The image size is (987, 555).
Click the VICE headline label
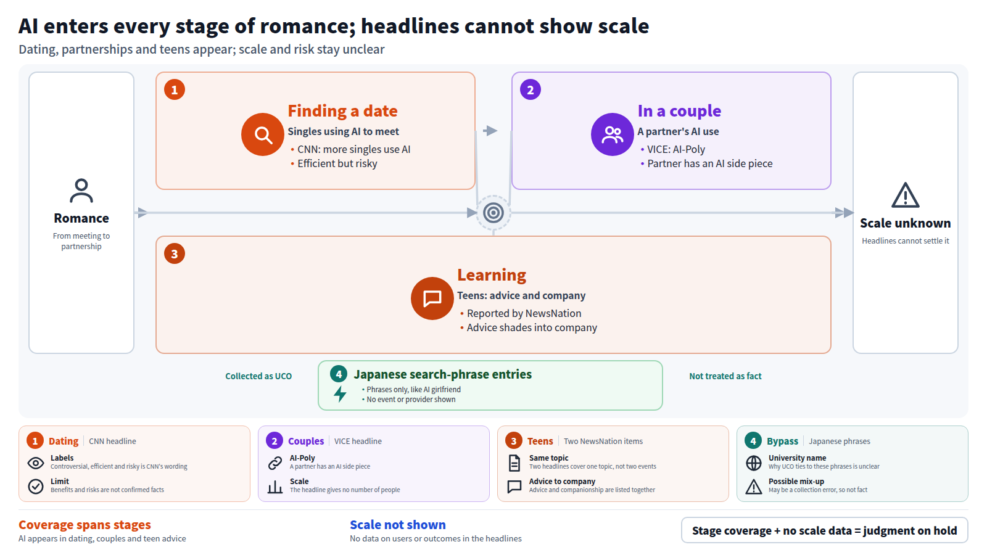[358, 441]
